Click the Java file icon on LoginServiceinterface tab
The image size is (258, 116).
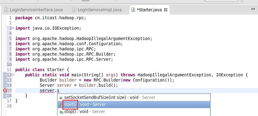6,10
